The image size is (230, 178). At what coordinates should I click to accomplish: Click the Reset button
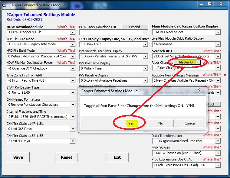(x=67, y=157)
